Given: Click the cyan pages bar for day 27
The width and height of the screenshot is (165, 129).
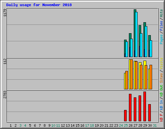Looking at the screenshot, I should [x=136, y=35].
